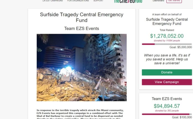Click the main Surfside Tragedy Central Emergency Fund heading
The image size is (193, 119).
point(82,17)
